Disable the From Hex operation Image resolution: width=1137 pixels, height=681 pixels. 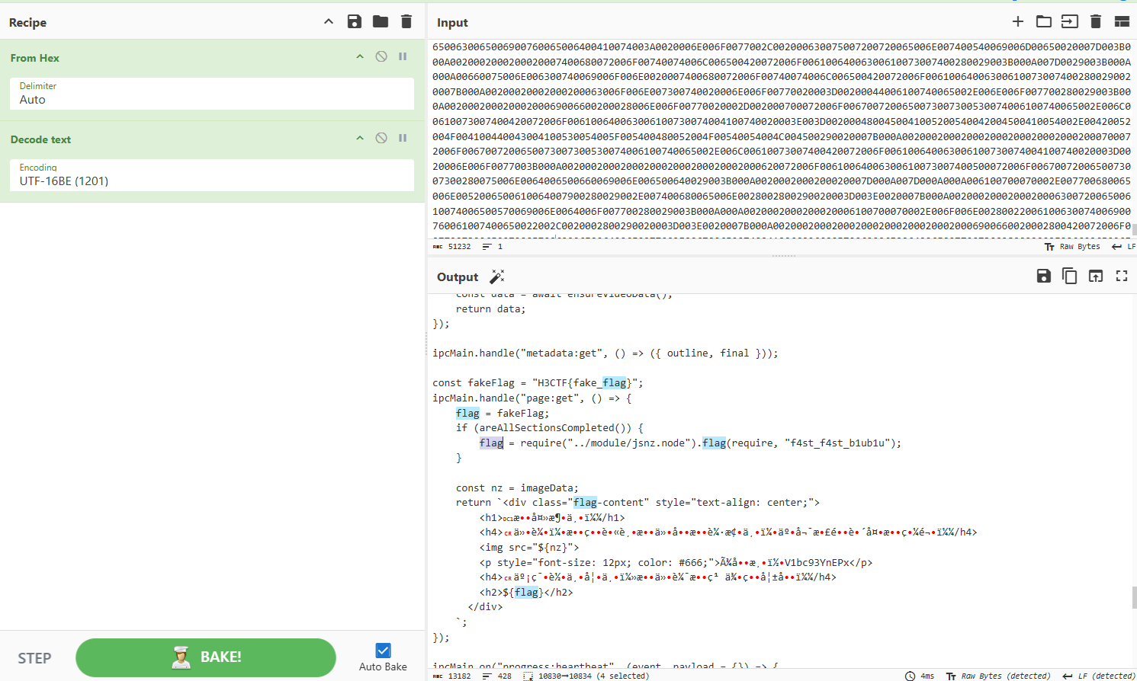click(381, 57)
